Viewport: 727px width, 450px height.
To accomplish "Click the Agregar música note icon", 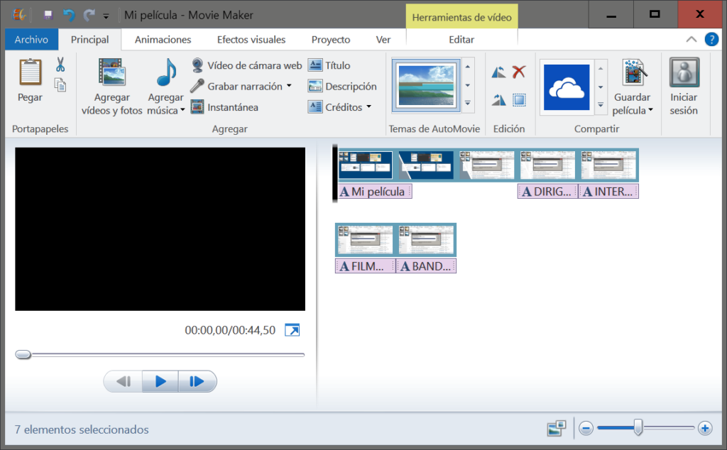I will click(165, 72).
